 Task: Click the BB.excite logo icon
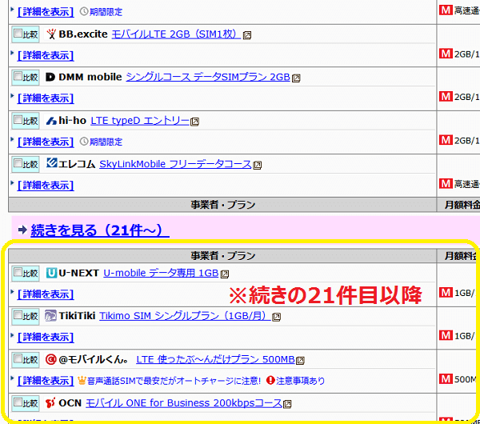coord(51,34)
